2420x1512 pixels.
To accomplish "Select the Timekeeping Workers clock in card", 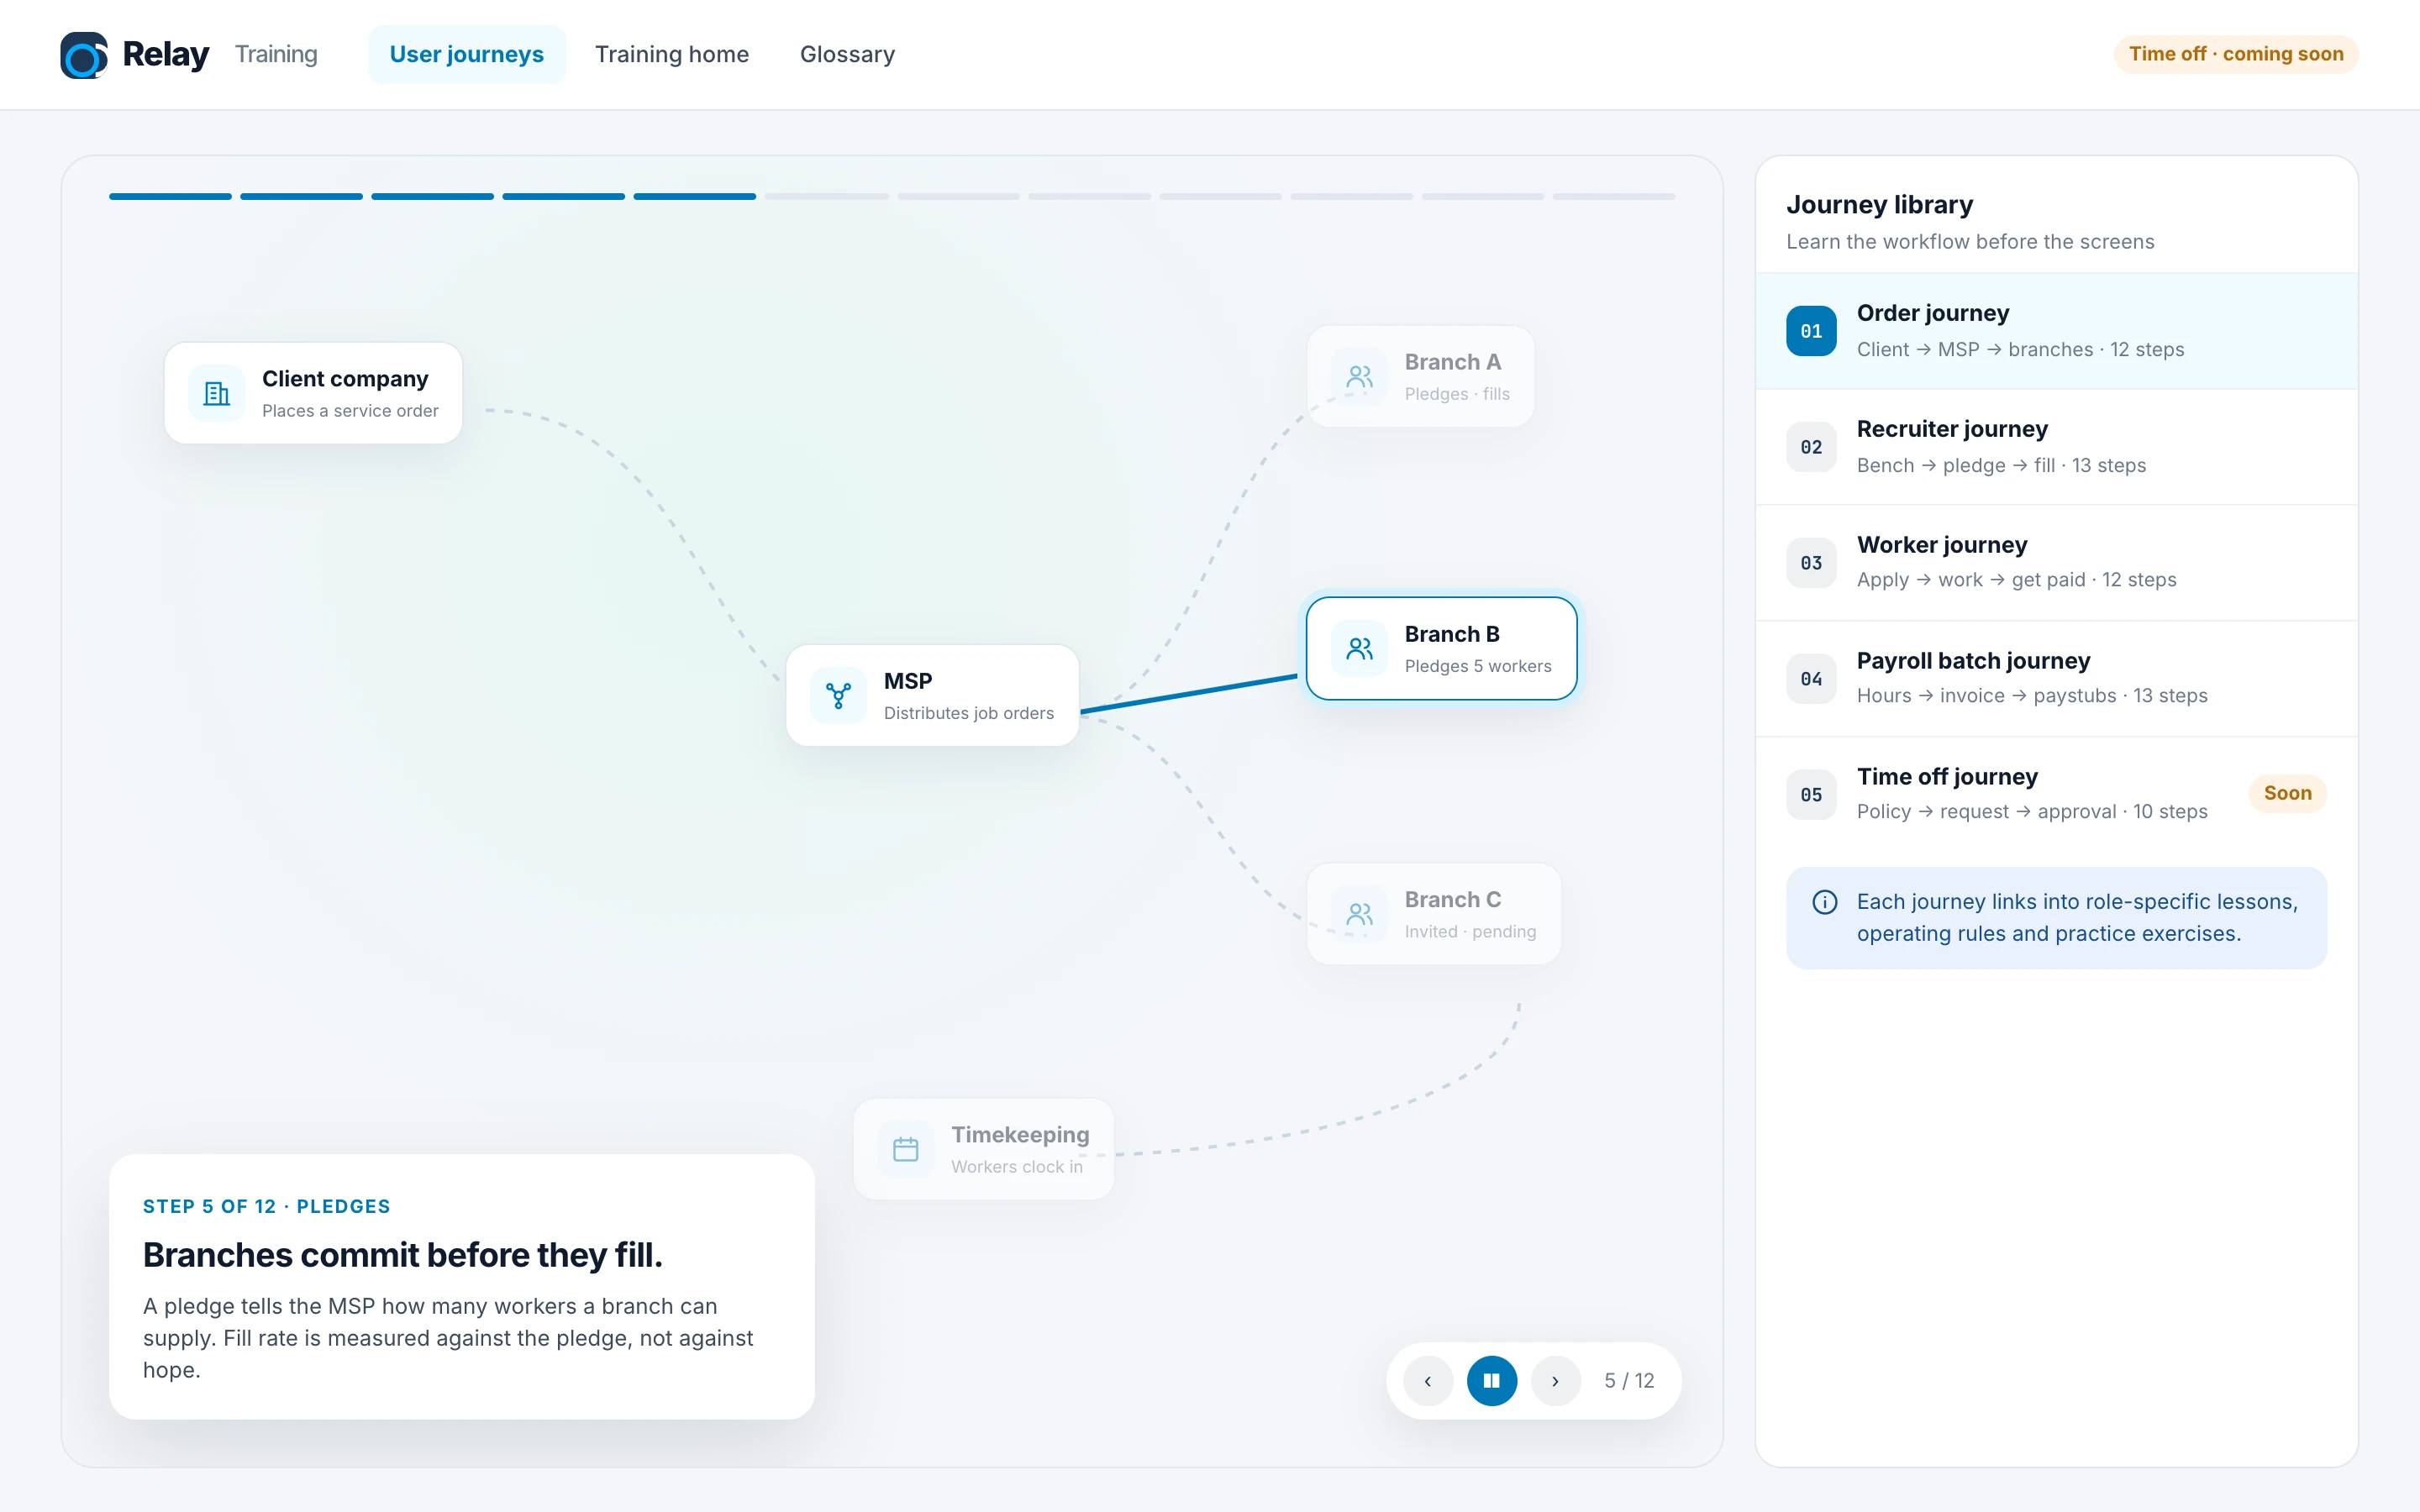I will [983, 1149].
